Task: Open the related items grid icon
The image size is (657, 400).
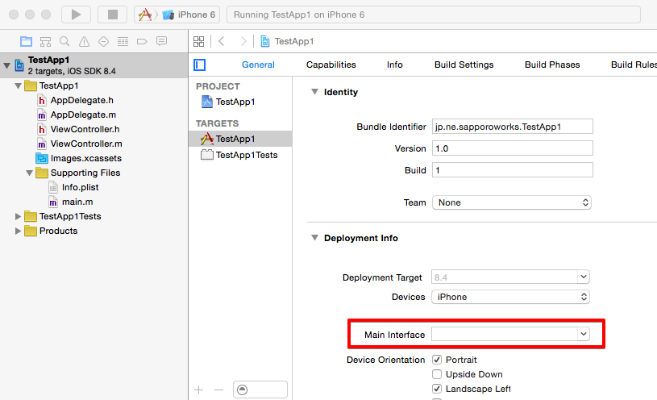Action: tap(198, 41)
